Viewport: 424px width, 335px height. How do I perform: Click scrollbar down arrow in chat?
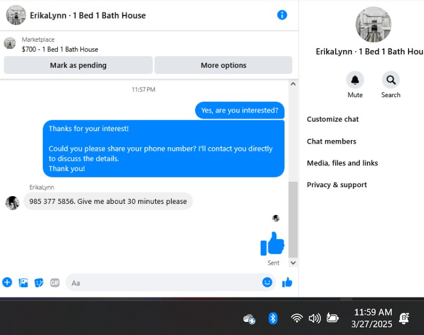[x=293, y=262]
